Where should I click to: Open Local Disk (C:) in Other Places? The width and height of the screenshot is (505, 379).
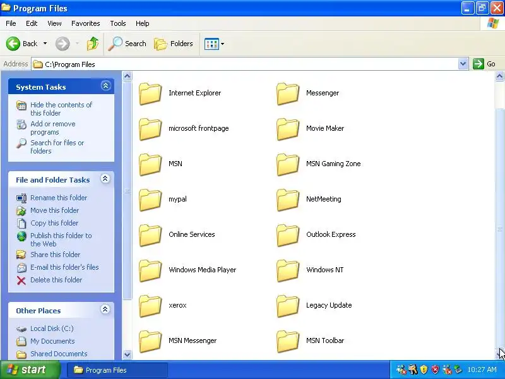tap(52, 328)
